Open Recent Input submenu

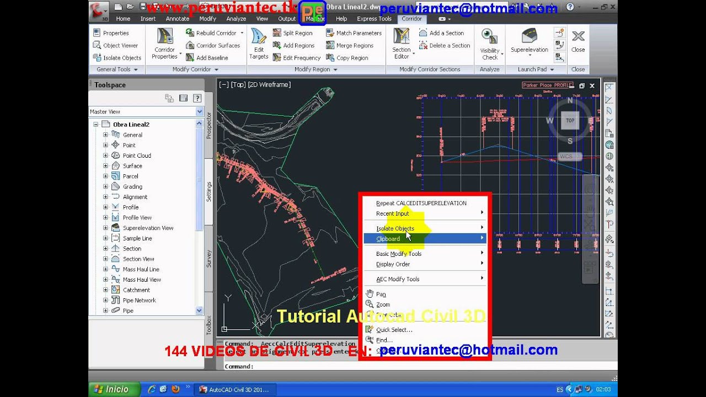[425, 213]
